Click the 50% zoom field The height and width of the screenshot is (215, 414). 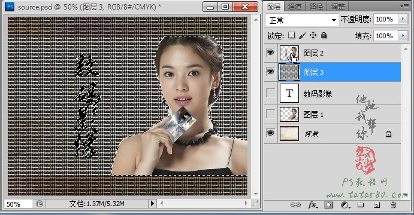(18, 204)
